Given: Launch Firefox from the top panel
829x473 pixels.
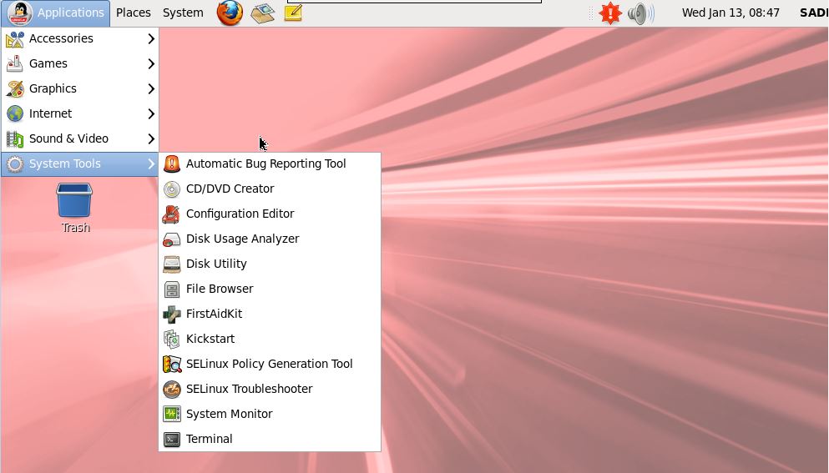Looking at the screenshot, I should point(230,13).
